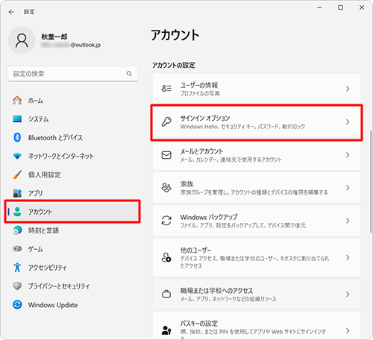This screenshot has height=340, width=373.
Task: Click the システム monitor icon
Action: tap(17, 119)
